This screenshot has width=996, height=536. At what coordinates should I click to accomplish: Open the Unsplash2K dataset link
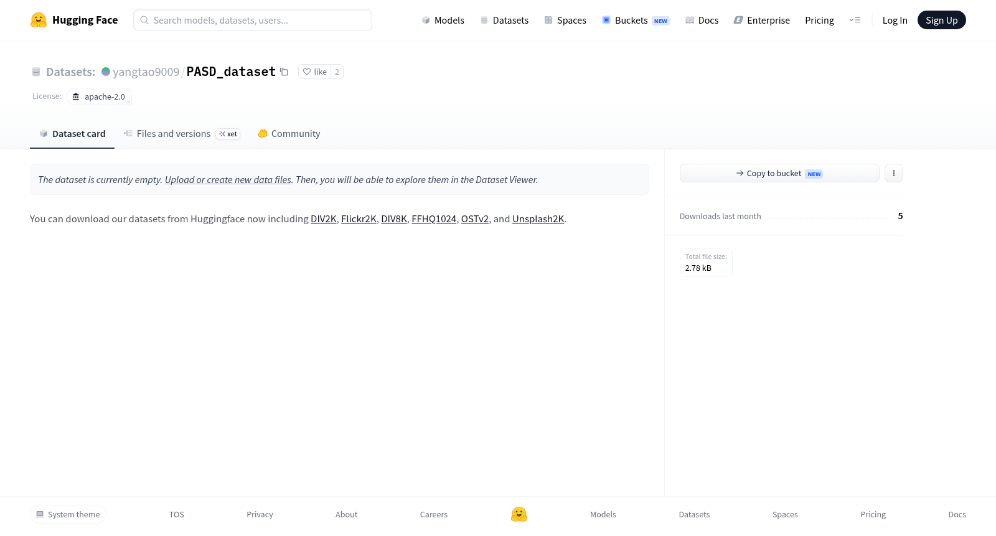[x=538, y=219]
